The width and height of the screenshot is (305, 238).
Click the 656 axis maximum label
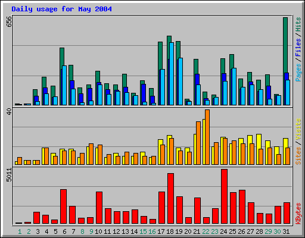point(9,22)
